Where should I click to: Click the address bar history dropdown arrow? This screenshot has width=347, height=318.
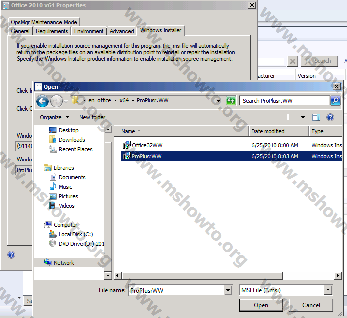click(x=218, y=101)
